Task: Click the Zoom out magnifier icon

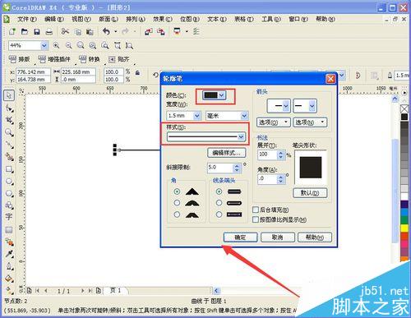Action: click(68, 45)
